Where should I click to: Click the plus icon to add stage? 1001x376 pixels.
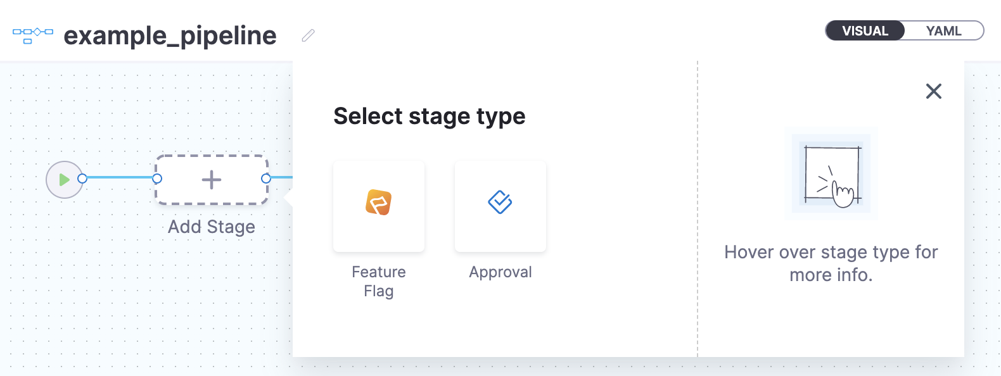click(x=212, y=180)
